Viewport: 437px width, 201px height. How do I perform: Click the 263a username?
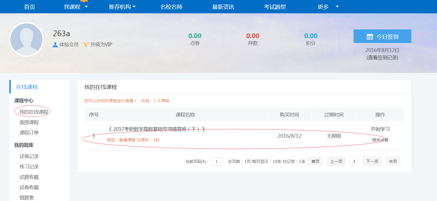click(x=61, y=33)
